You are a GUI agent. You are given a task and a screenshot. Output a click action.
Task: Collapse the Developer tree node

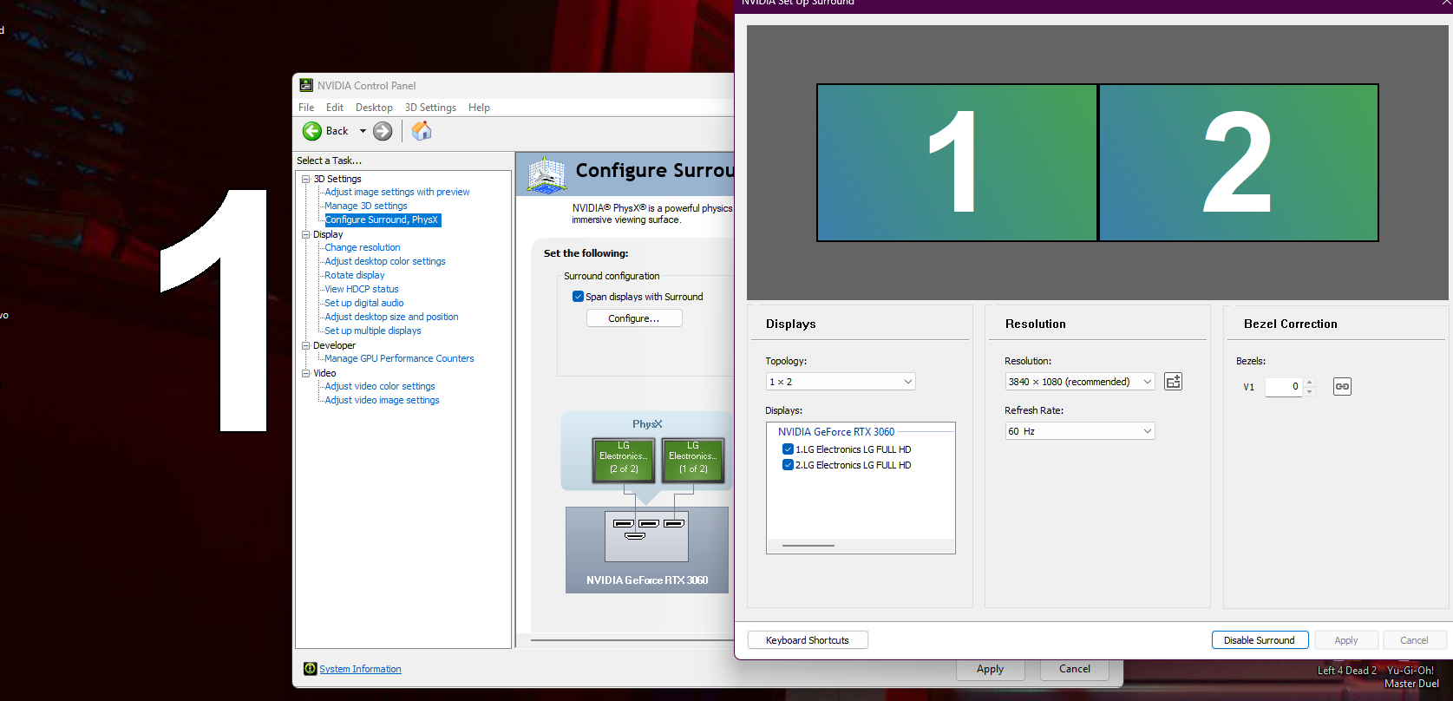coord(305,345)
